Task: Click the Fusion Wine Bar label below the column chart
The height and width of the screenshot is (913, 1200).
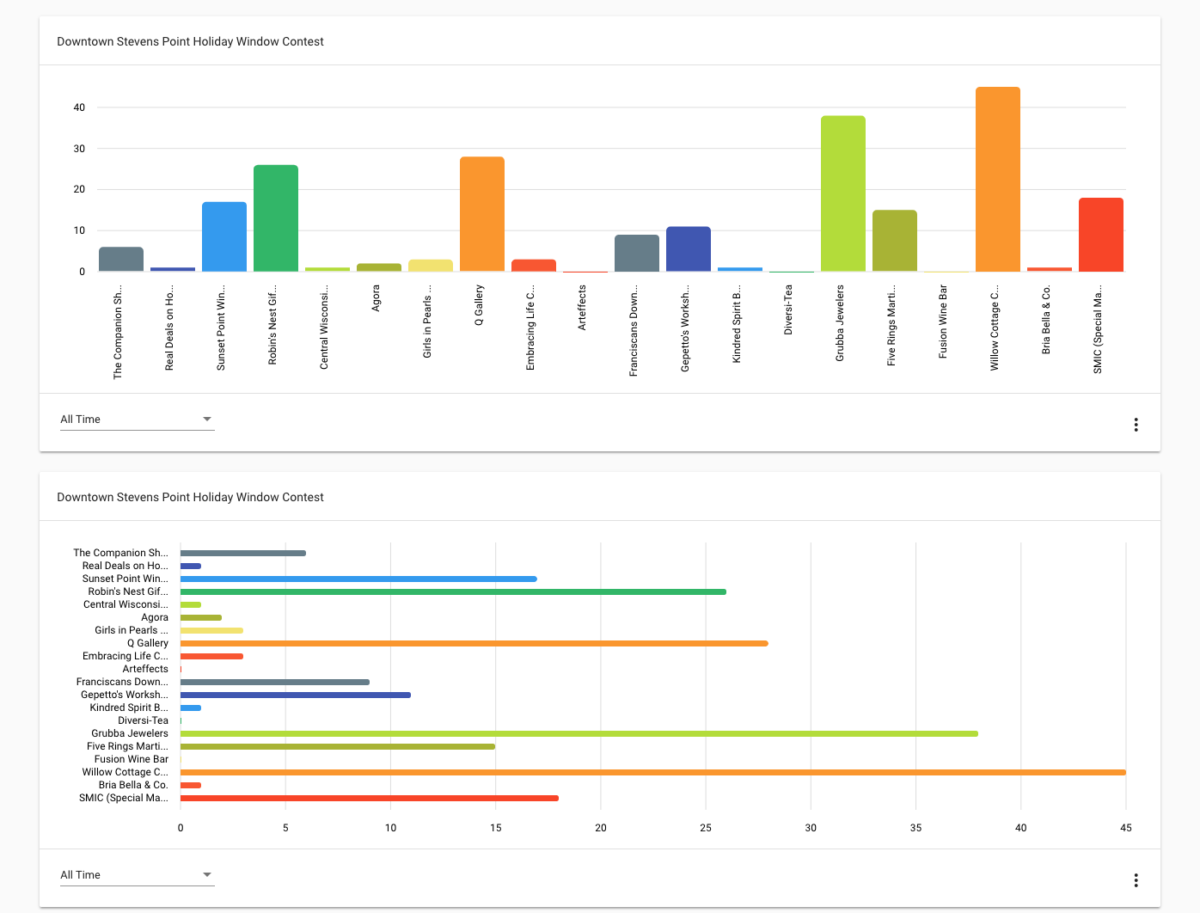Action: tap(943, 322)
